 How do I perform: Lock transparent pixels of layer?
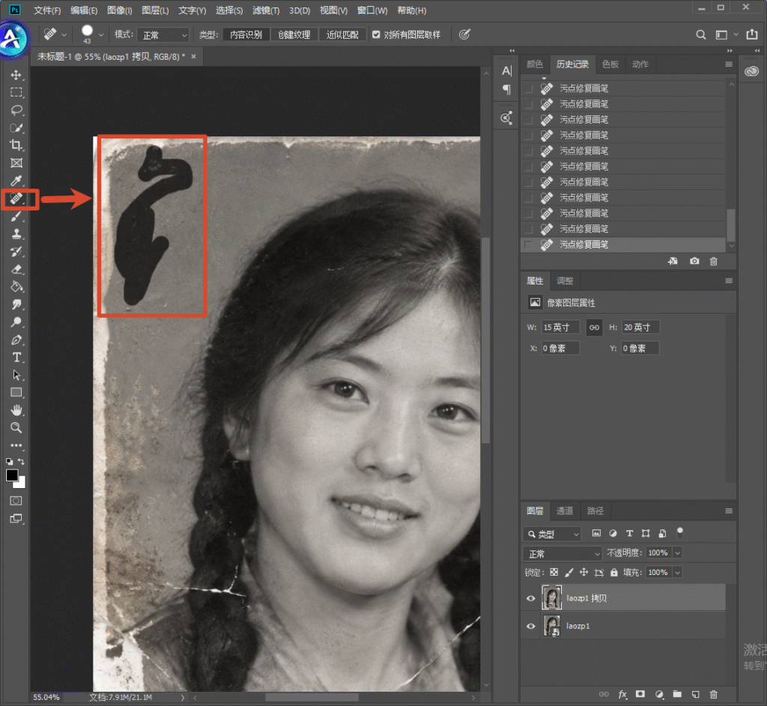click(554, 572)
